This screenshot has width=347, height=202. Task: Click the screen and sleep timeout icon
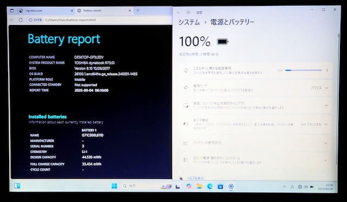(186, 105)
